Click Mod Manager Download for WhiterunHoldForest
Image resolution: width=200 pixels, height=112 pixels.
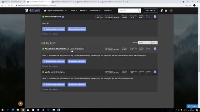[54, 29]
